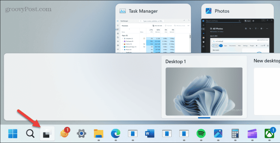Image resolution: width=280 pixels, height=143 pixels.
Task: Open the Settings gear icon
Action: point(82,134)
